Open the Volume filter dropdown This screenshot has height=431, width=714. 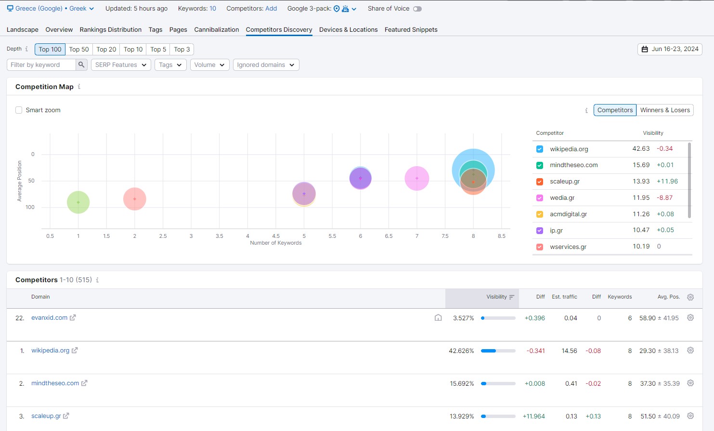[x=209, y=65]
